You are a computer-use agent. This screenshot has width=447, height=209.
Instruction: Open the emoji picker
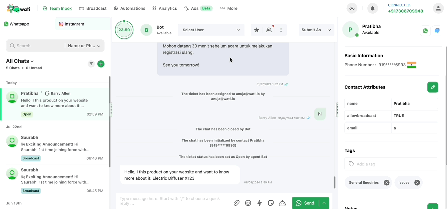(248, 203)
